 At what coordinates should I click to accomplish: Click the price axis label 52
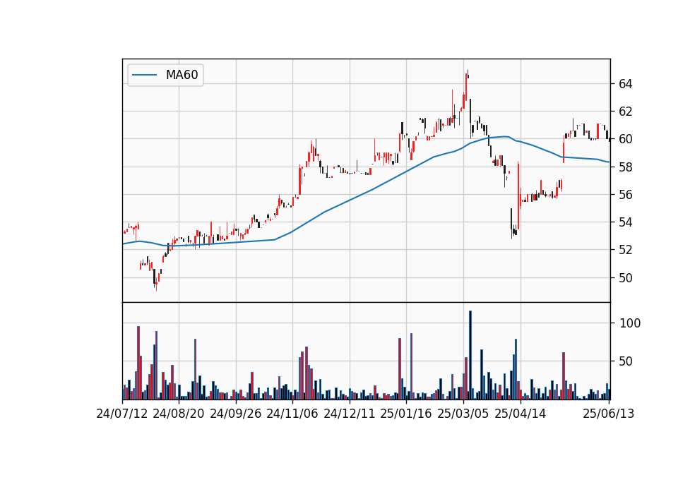point(625,250)
